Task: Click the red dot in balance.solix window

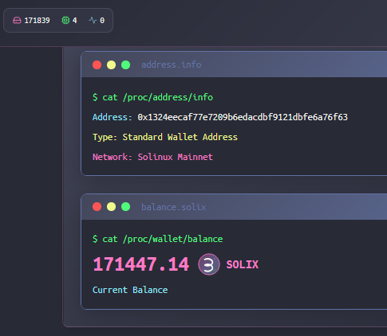Action: 97,207
